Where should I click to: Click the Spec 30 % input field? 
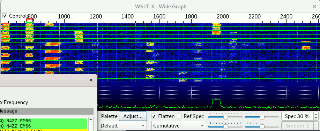(x=297, y=116)
